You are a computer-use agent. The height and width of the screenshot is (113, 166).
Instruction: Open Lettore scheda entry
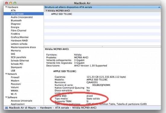19,44
